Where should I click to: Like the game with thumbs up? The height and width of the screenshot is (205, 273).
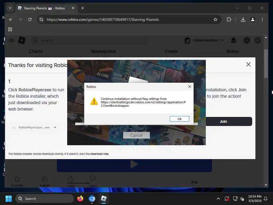pos(70,179)
